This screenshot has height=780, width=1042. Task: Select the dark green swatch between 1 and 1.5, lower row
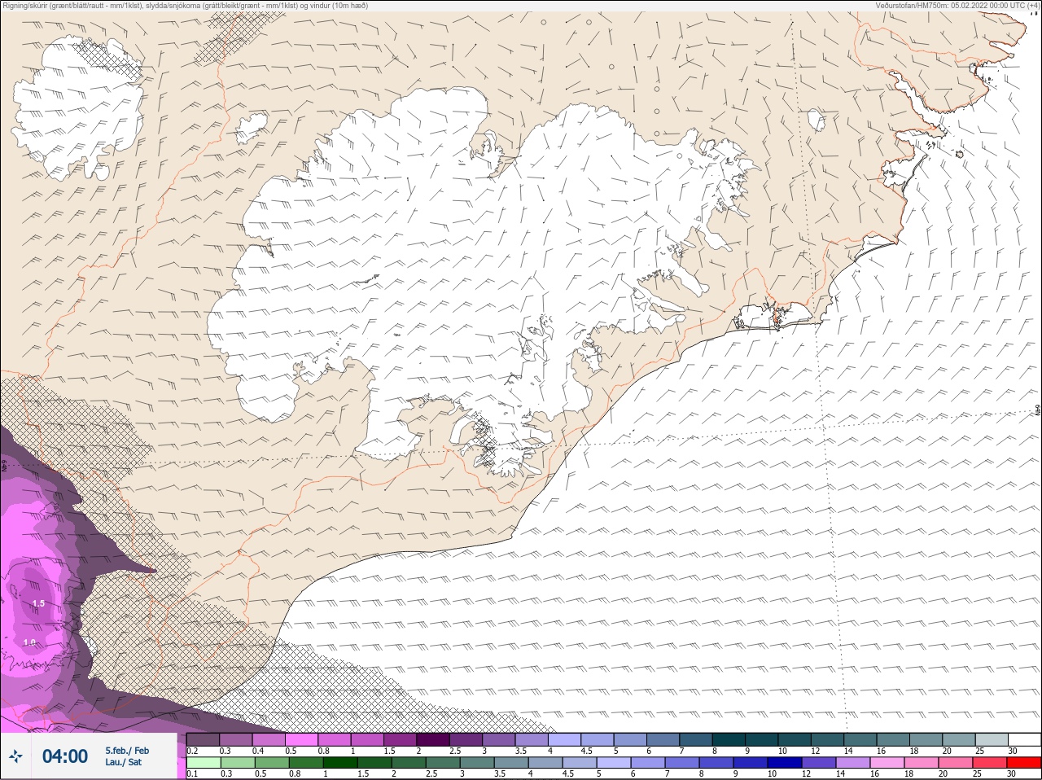coord(339,763)
